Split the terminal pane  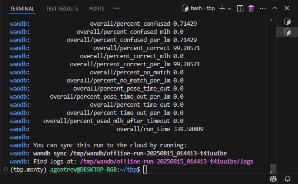coord(240,9)
